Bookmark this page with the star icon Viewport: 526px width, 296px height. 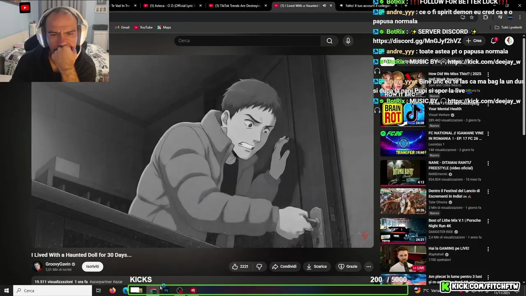[x=472, y=17]
